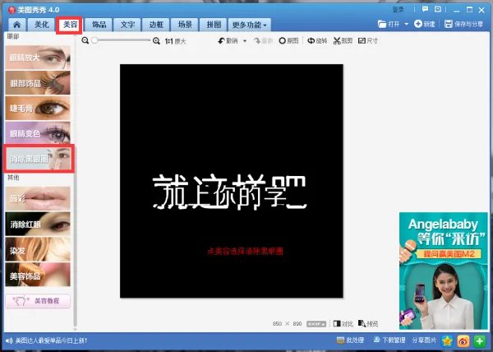Click the green plus share icon
The image size is (493, 352).
480,341
